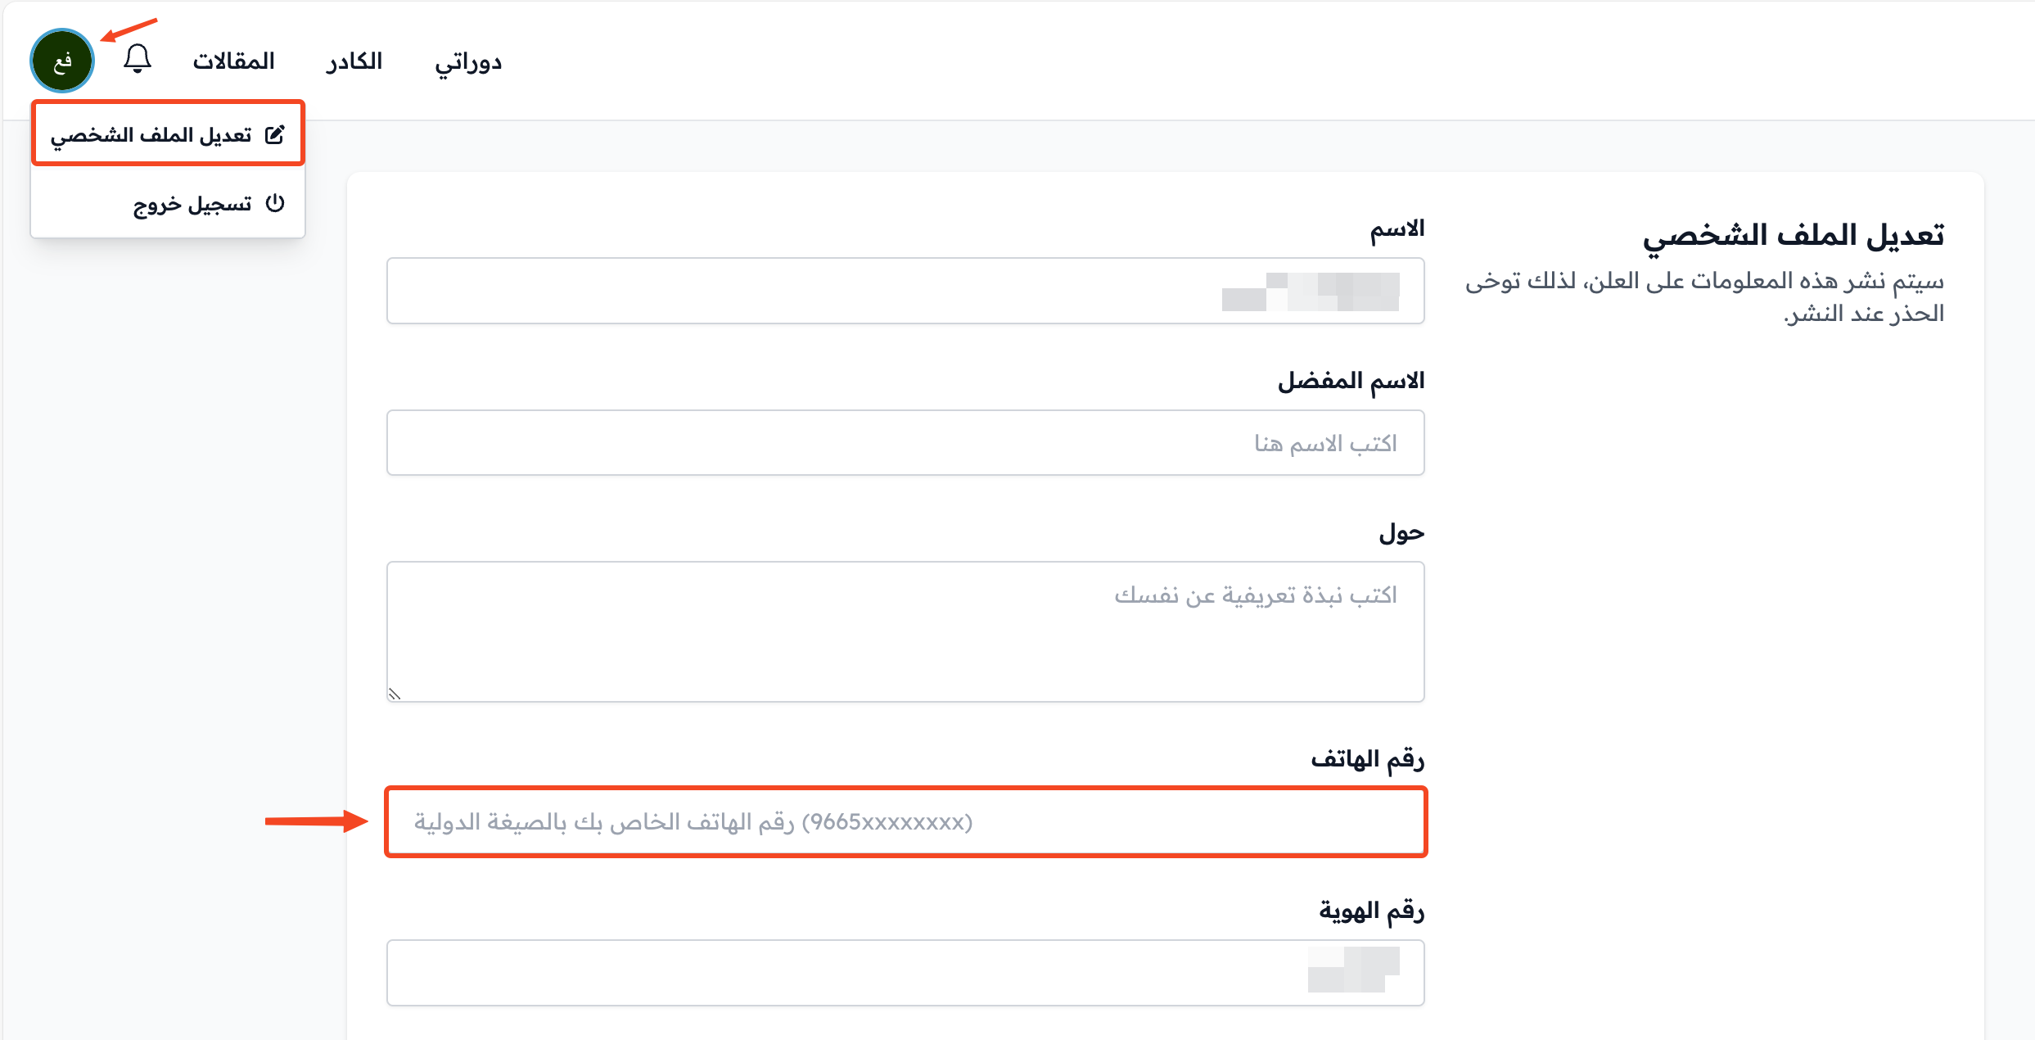This screenshot has width=2035, height=1040.
Task: Grab the textarea resize handle corner
Action: click(395, 694)
